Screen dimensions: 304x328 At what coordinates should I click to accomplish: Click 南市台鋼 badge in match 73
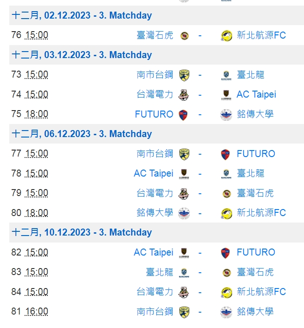coord(184,75)
